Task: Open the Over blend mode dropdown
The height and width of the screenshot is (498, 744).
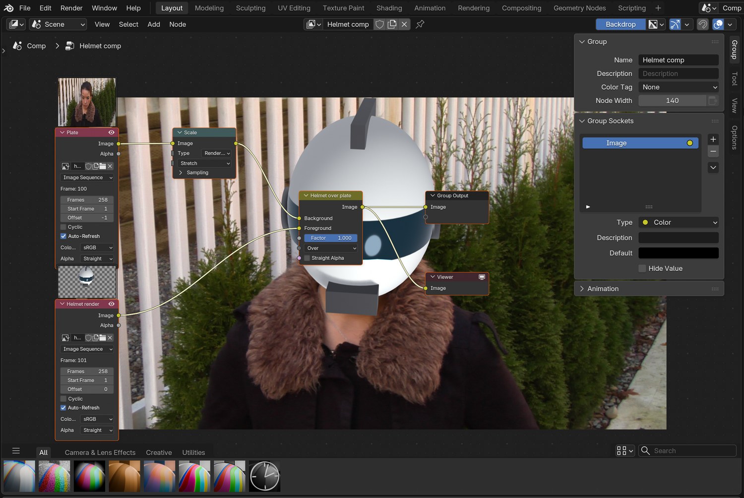Action: [x=331, y=248]
